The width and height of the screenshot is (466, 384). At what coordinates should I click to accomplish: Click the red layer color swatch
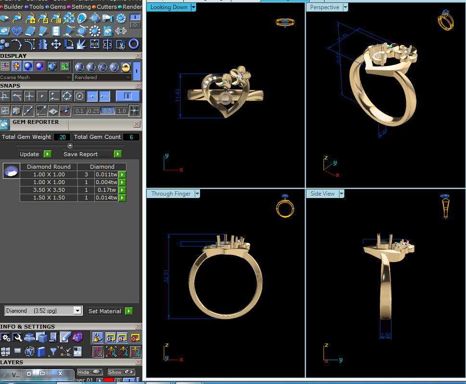[109, 380]
